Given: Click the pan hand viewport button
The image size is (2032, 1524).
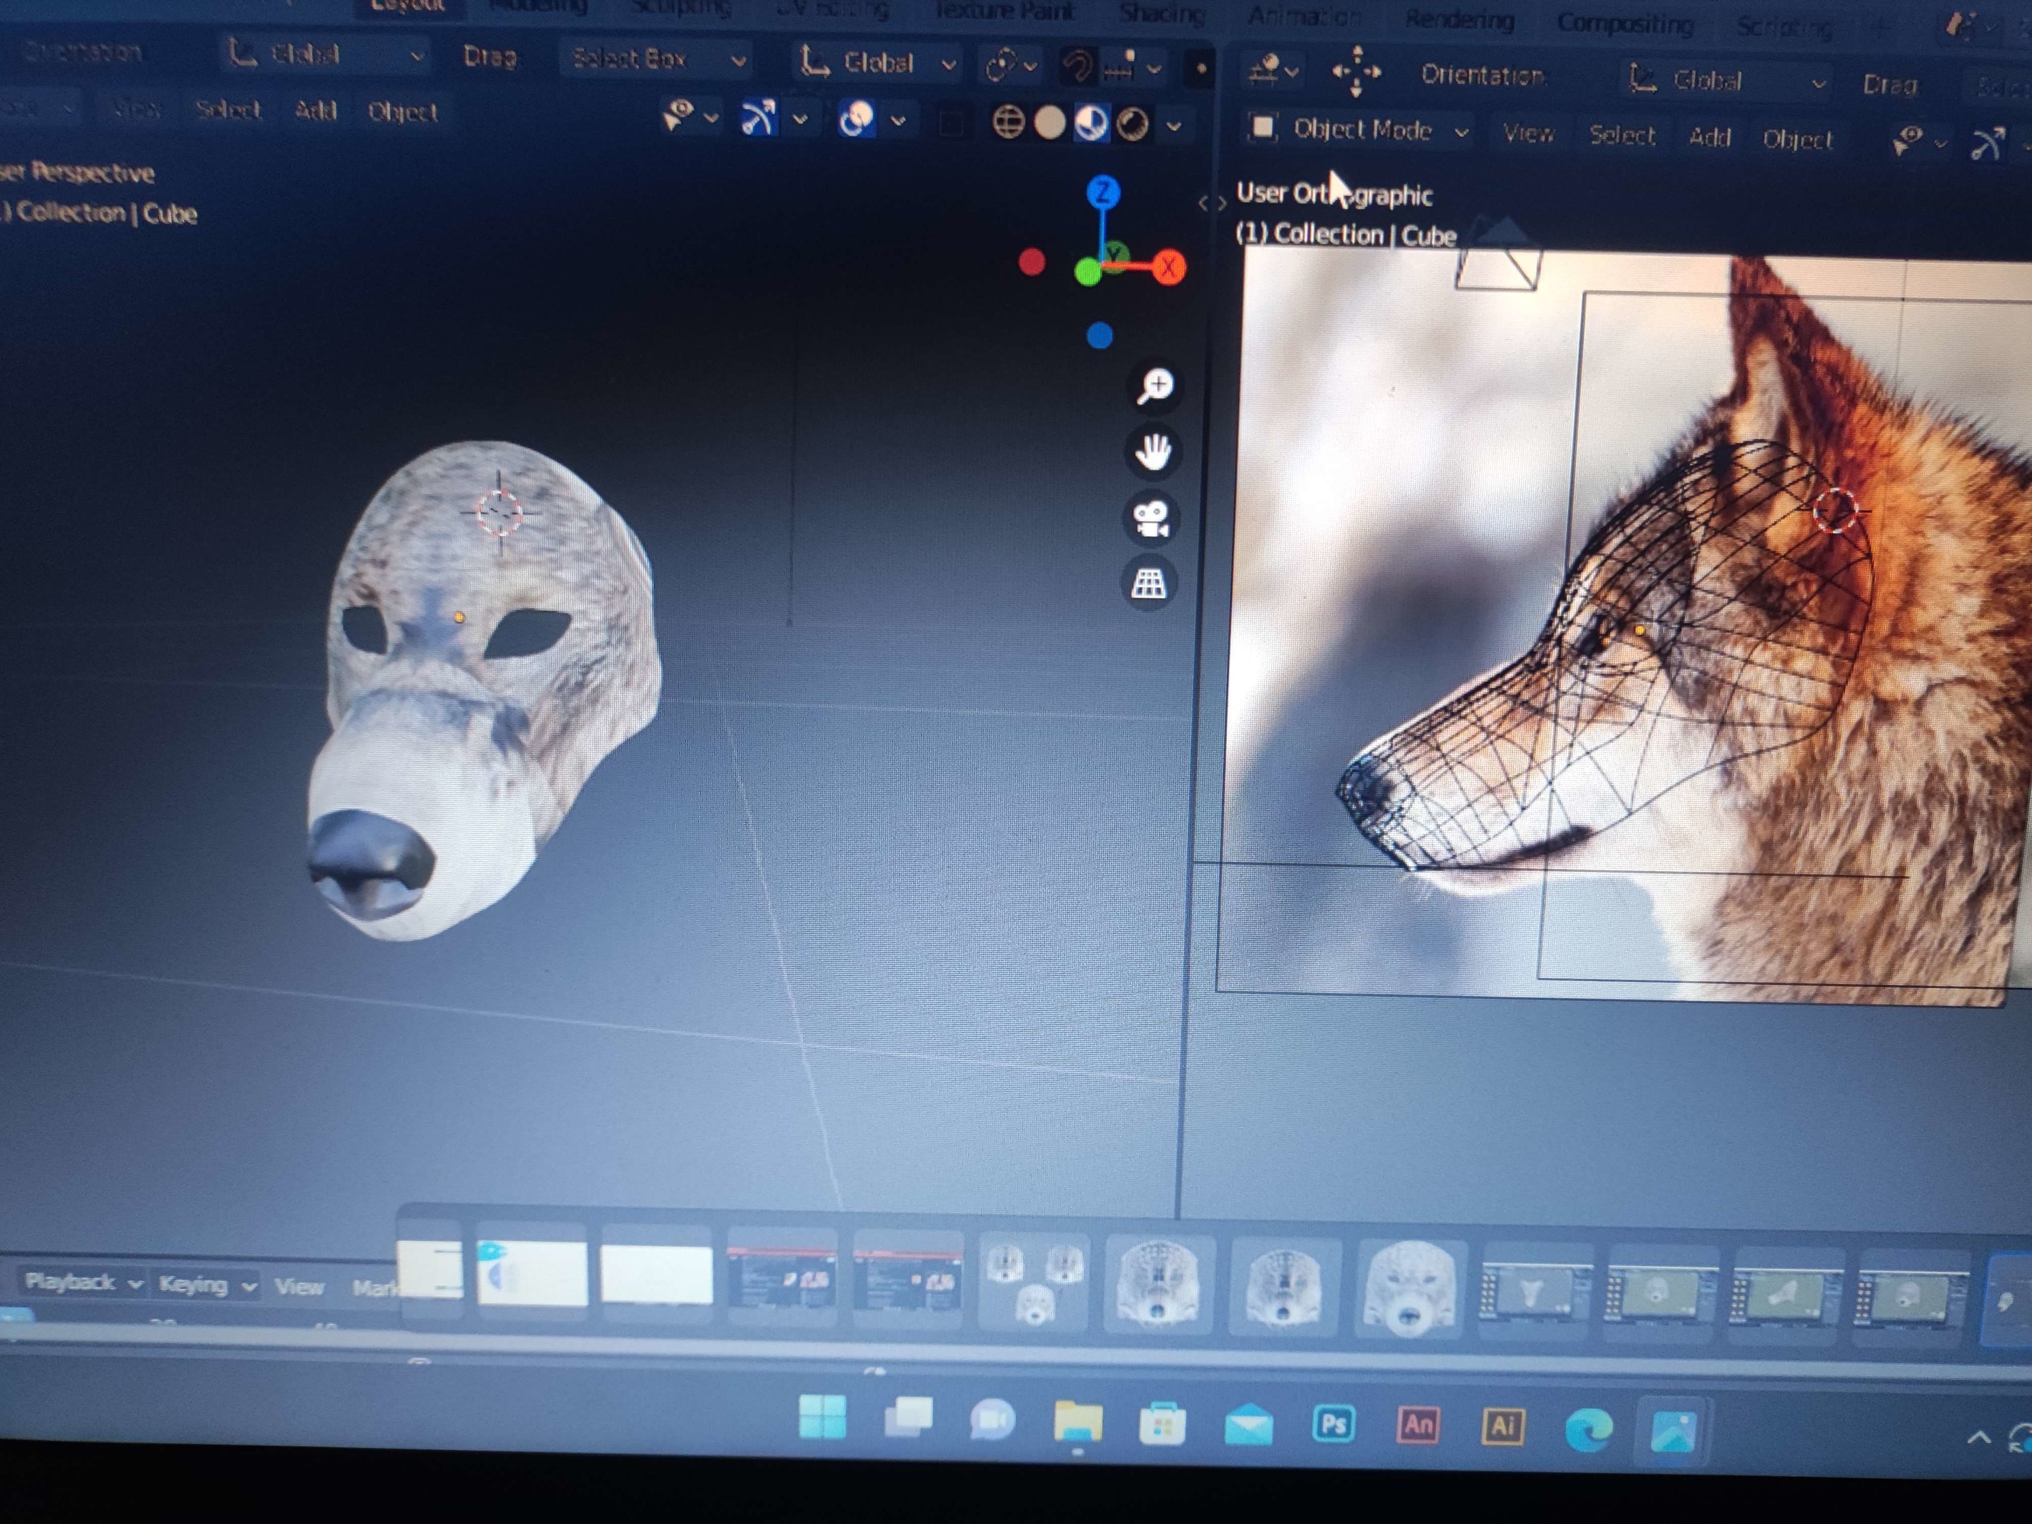Looking at the screenshot, I should [1153, 452].
